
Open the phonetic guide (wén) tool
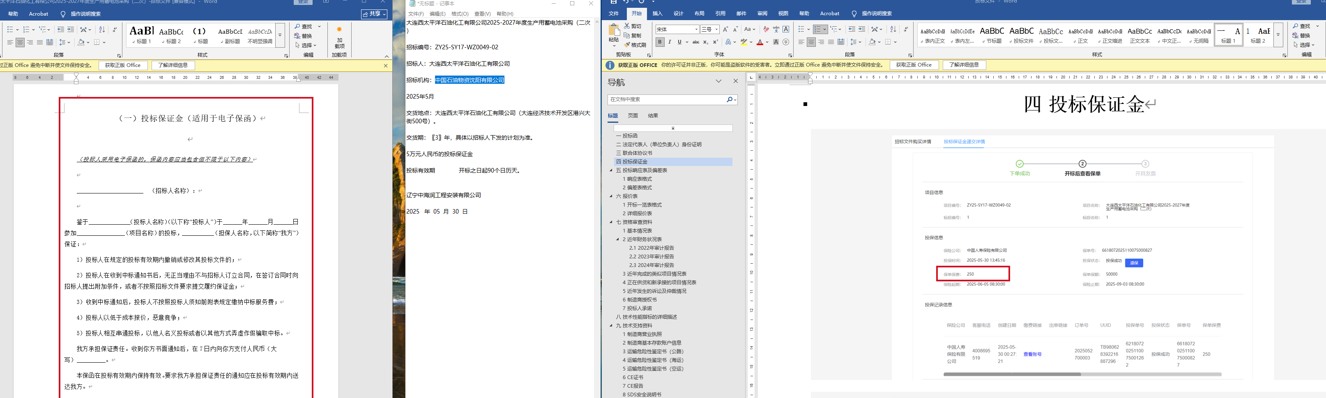coord(776,29)
